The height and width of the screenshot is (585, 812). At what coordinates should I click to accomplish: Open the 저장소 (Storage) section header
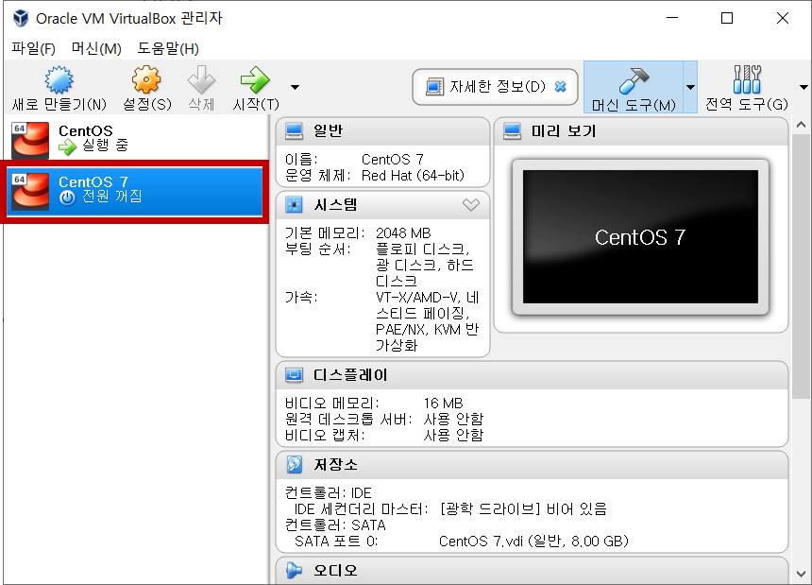[532, 465]
